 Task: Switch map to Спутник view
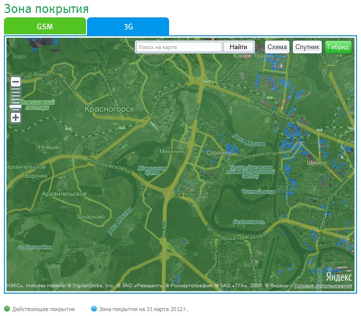pyautogui.click(x=307, y=47)
